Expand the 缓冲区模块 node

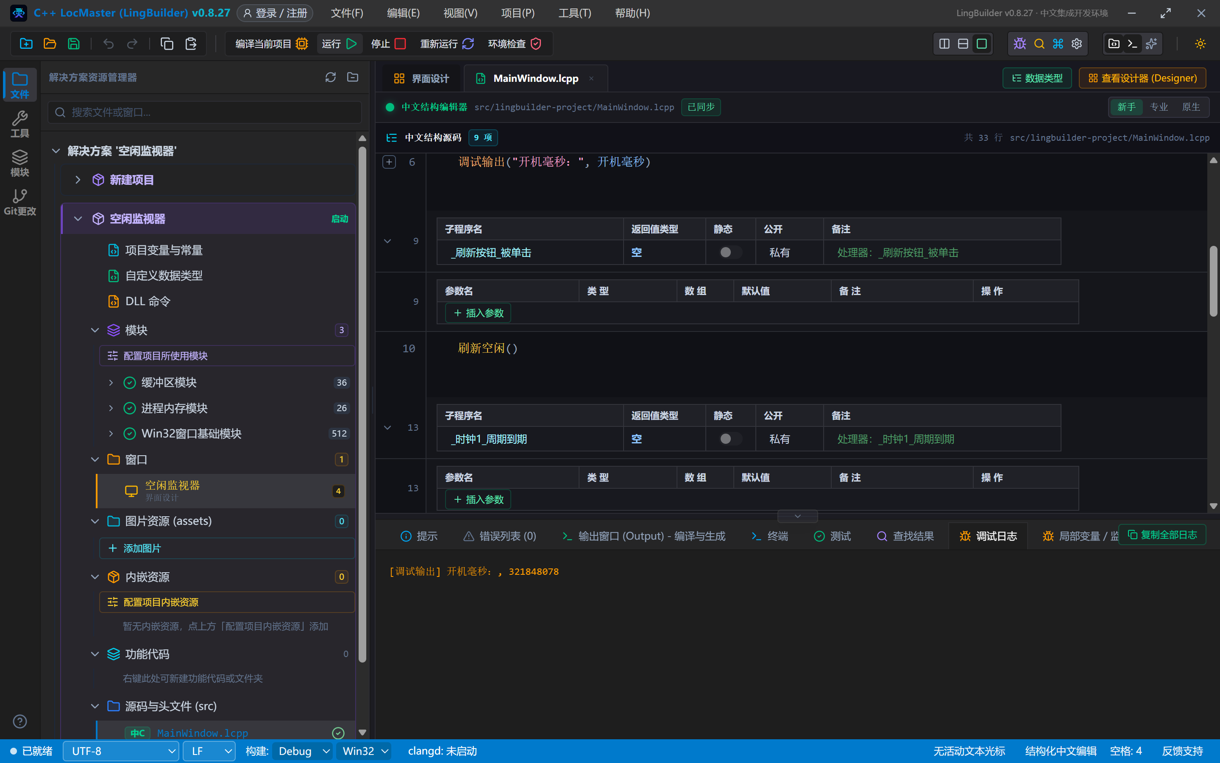(111, 382)
